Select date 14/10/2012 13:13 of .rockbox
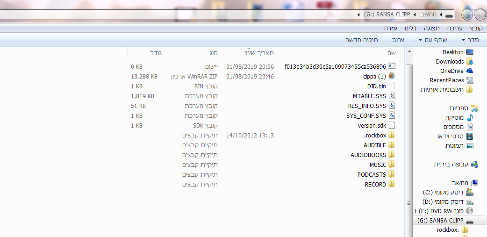The image size is (487, 237). 250,136
